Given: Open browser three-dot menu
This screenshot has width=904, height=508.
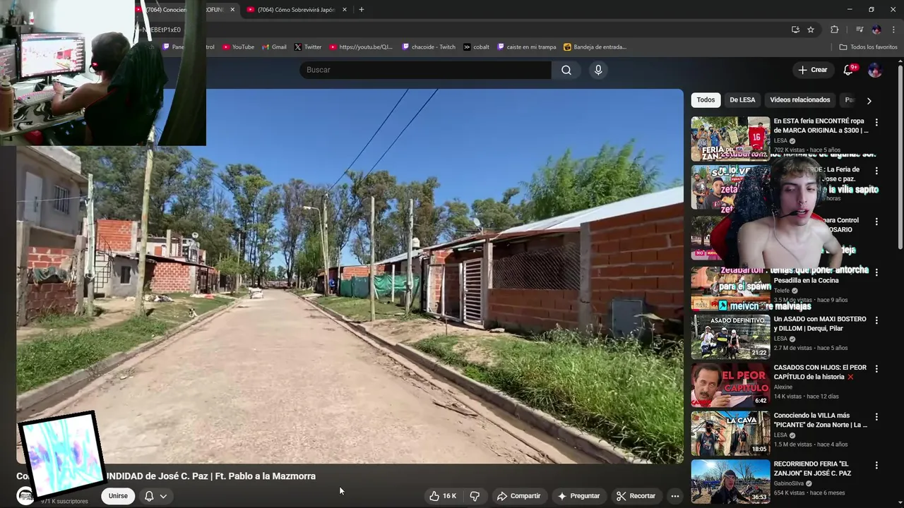Looking at the screenshot, I should 894,30.
